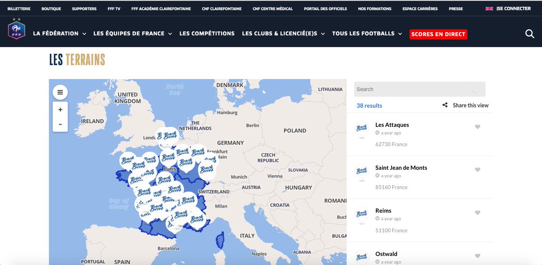Screen dimensions: 542x265
Task: Open the Boutique link
Action: (51, 9)
